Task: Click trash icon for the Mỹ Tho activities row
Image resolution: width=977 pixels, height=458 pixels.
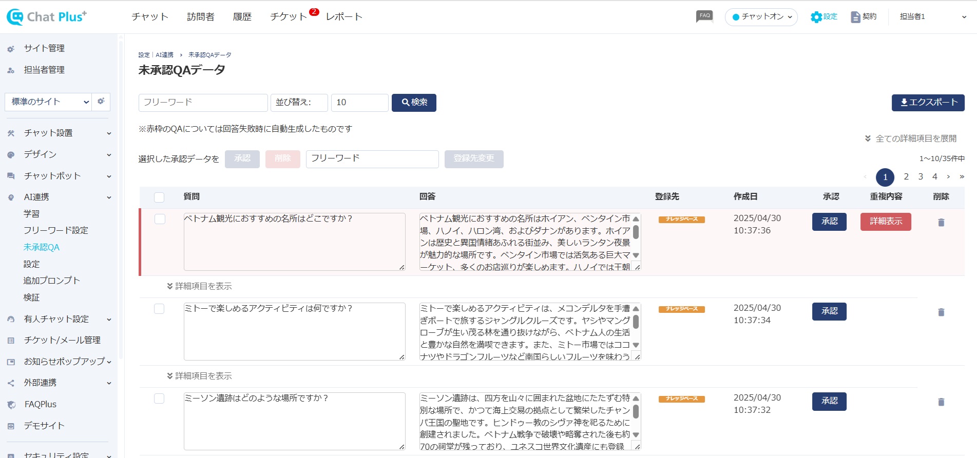Action: click(941, 312)
